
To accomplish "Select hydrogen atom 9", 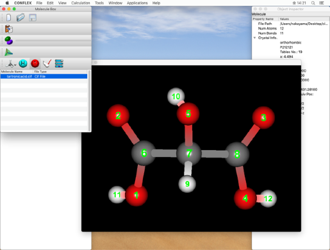I will click(x=187, y=184).
